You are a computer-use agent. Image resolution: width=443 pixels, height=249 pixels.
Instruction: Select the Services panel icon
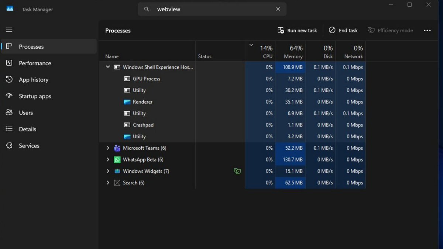[9, 145]
